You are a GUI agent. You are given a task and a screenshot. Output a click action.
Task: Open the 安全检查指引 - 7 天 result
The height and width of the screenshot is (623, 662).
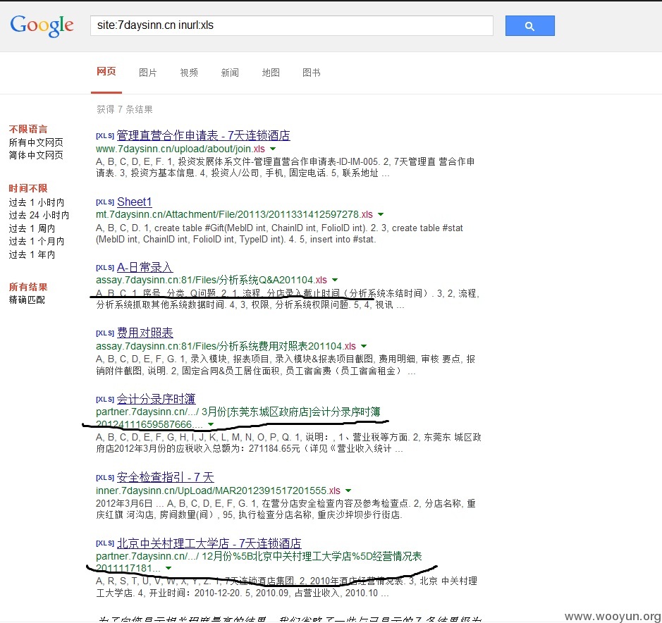[x=166, y=477]
